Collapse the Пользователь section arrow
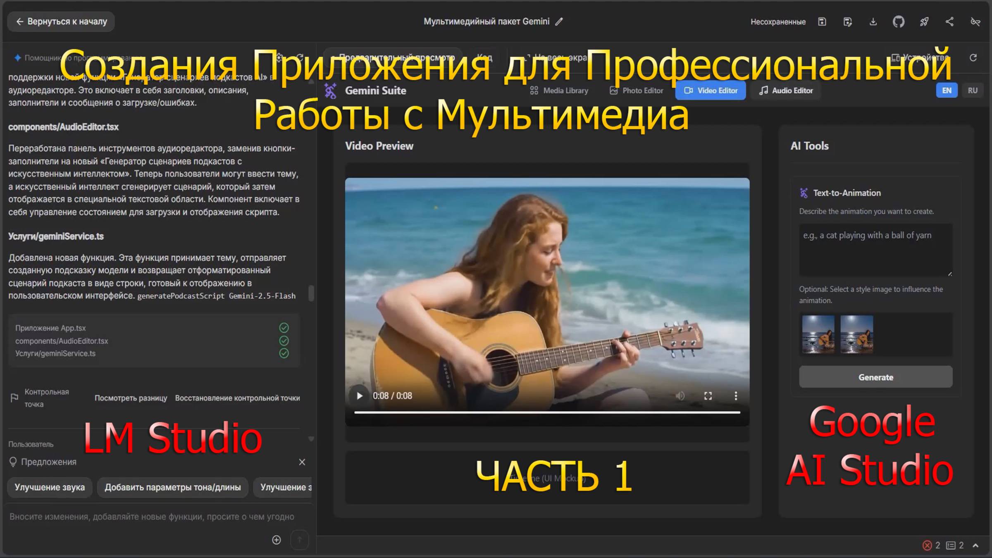Viewport: 992px width, 558px height. [x=311, y=439]
